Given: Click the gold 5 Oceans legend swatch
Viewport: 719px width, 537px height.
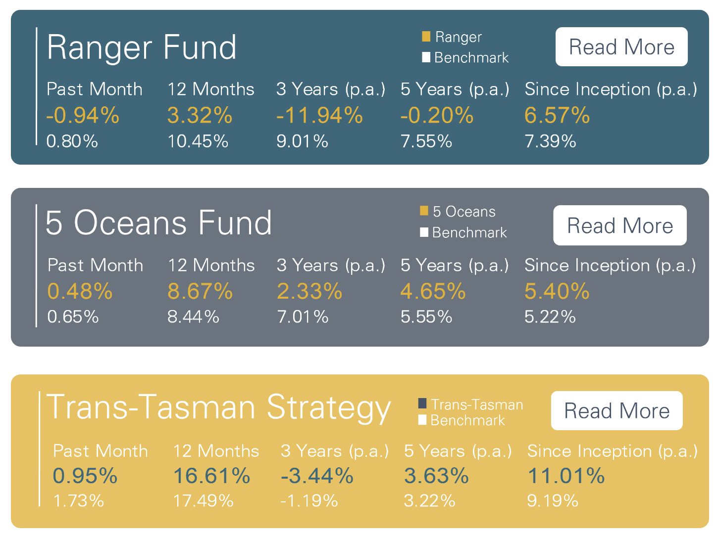Looking at the screenshot, I should click(424, 211).
